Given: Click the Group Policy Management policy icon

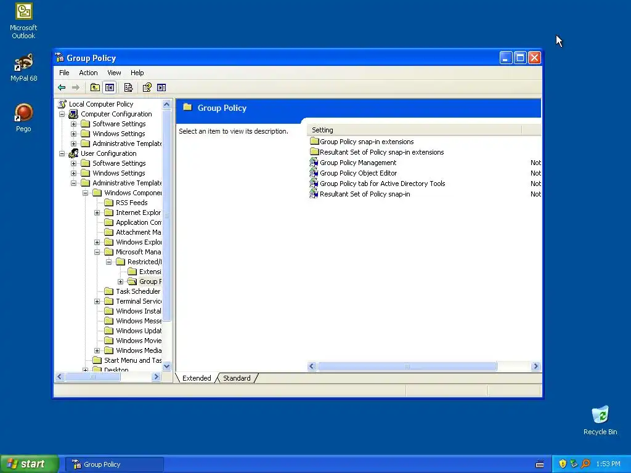Looking at the screenshot, I should (314, 163).
